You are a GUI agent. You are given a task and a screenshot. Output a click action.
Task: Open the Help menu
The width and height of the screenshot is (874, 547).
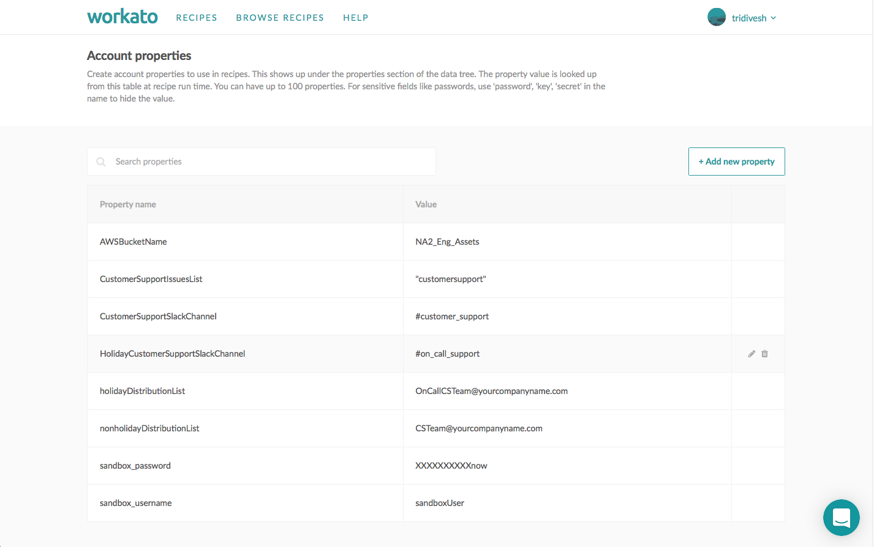point(355,18)
